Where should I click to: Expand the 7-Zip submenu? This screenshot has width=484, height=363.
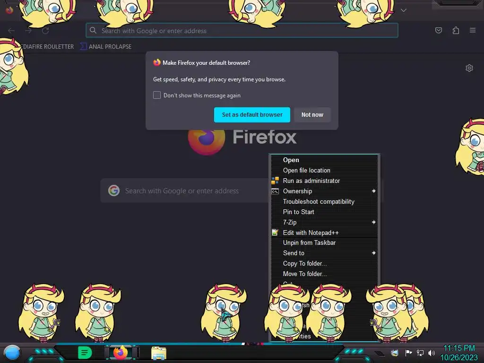point(324,222)
